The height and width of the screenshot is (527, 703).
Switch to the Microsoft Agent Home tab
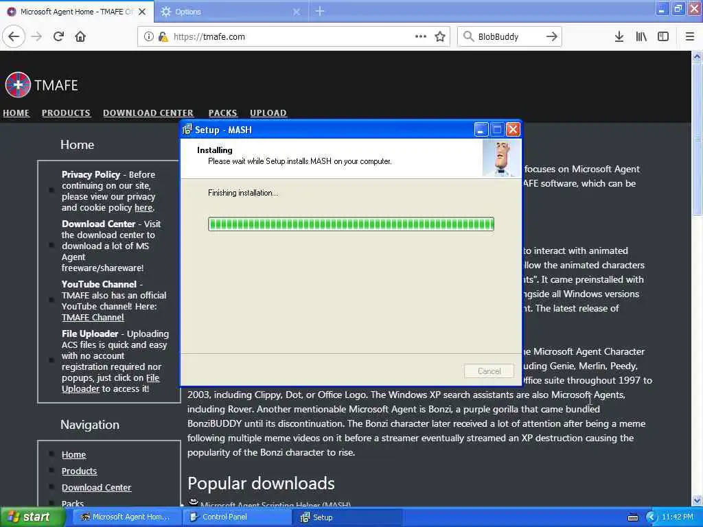tap(76, 12)
